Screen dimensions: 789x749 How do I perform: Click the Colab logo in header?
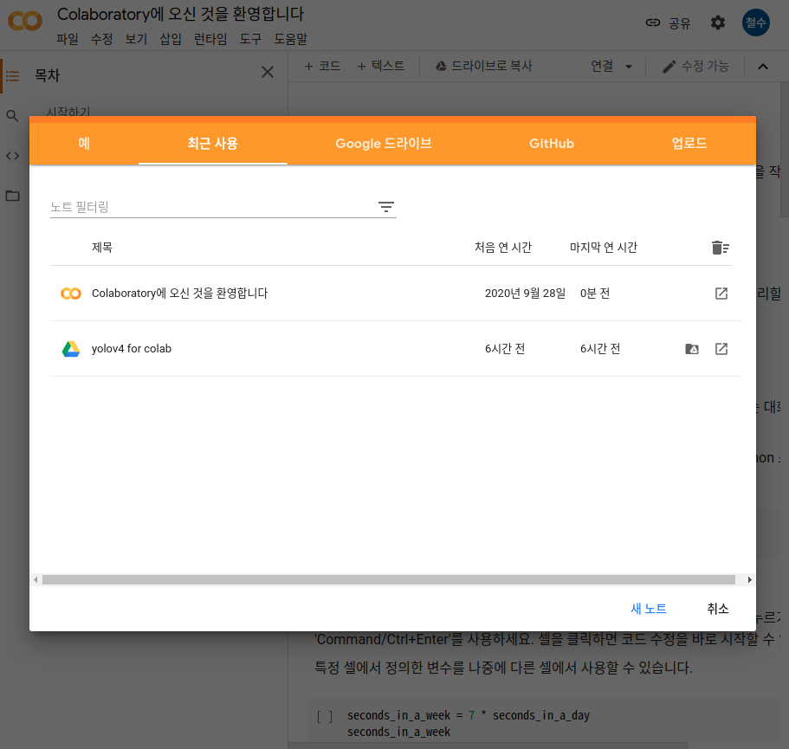tap(25, 21)
